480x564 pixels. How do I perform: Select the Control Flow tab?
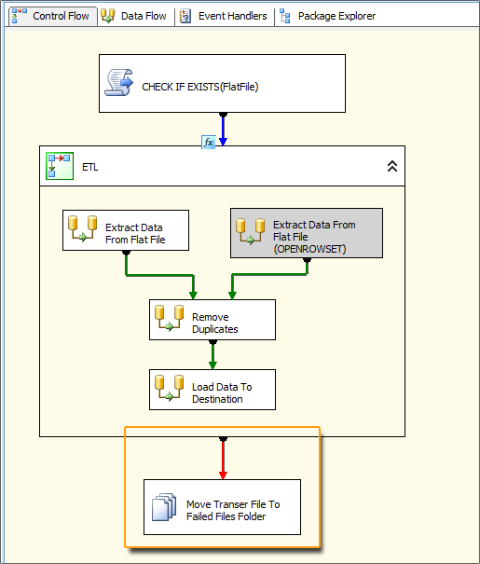click(x=51, y=16)
